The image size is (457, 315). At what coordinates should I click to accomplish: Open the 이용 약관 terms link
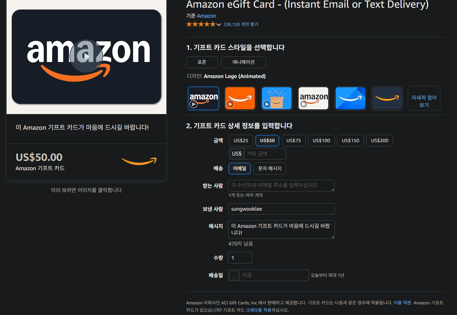402,303
